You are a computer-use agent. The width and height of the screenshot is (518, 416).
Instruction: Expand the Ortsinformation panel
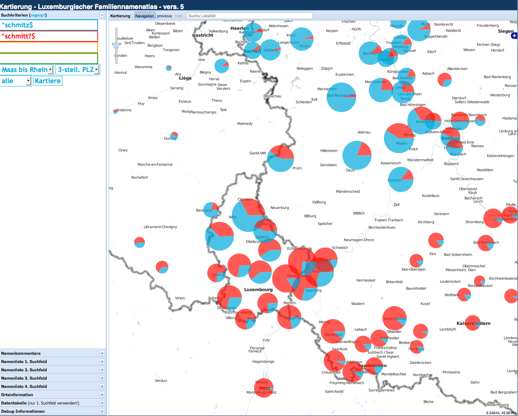coord(102,395)
